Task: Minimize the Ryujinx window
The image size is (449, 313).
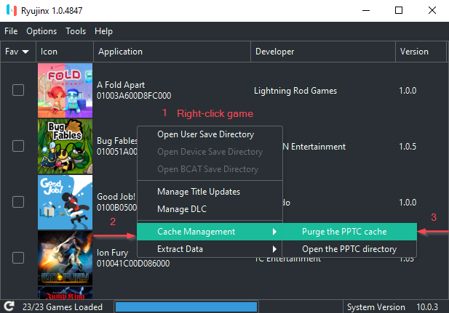Action: point(366,11)
